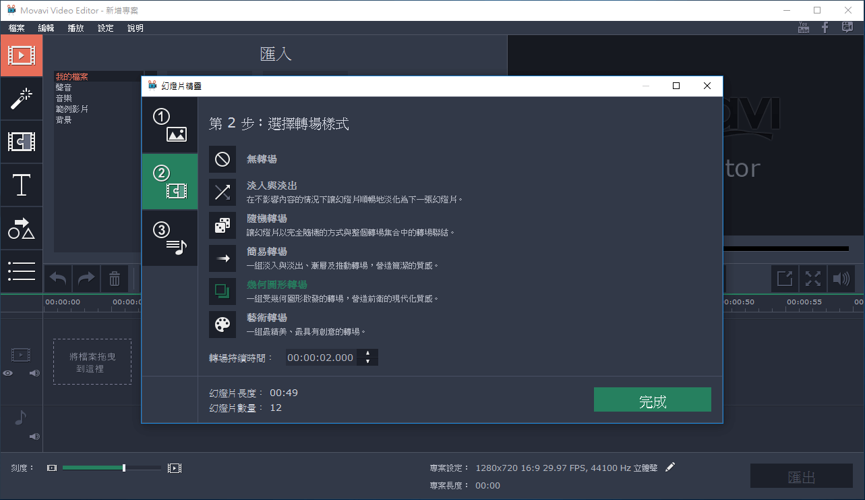Click the Undo arrow above the timeline
Screen dimensions: 865x500
57,278
